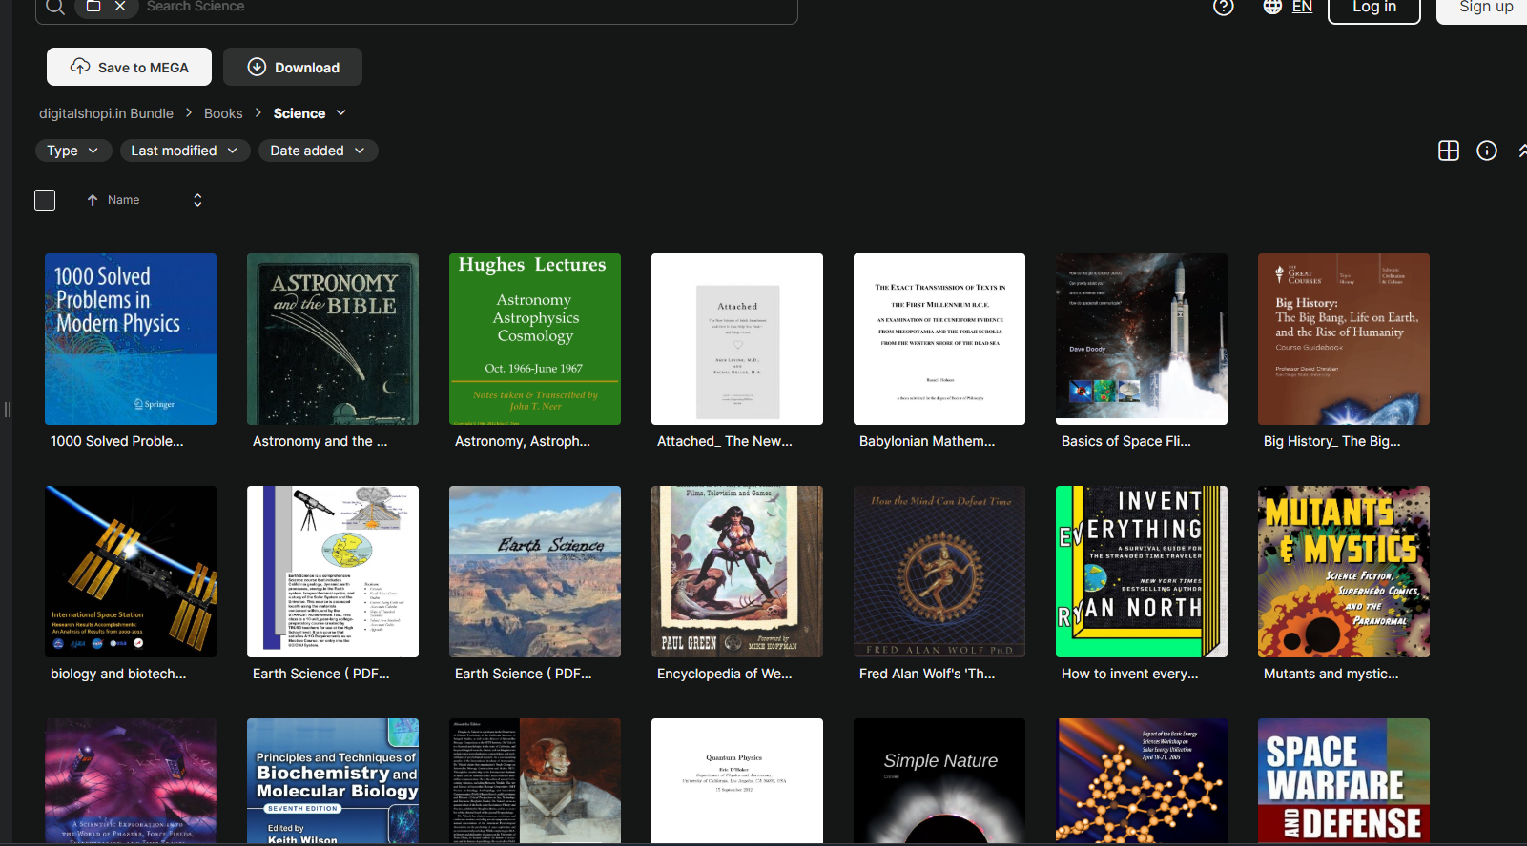Image resolution: width=1527 pixels, height=846 pixels.
Task: Click the EN language link
Action: (x=1302, y=7)
